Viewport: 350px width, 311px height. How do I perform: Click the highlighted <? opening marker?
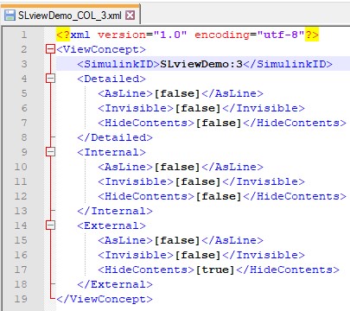tap(63, 35)
